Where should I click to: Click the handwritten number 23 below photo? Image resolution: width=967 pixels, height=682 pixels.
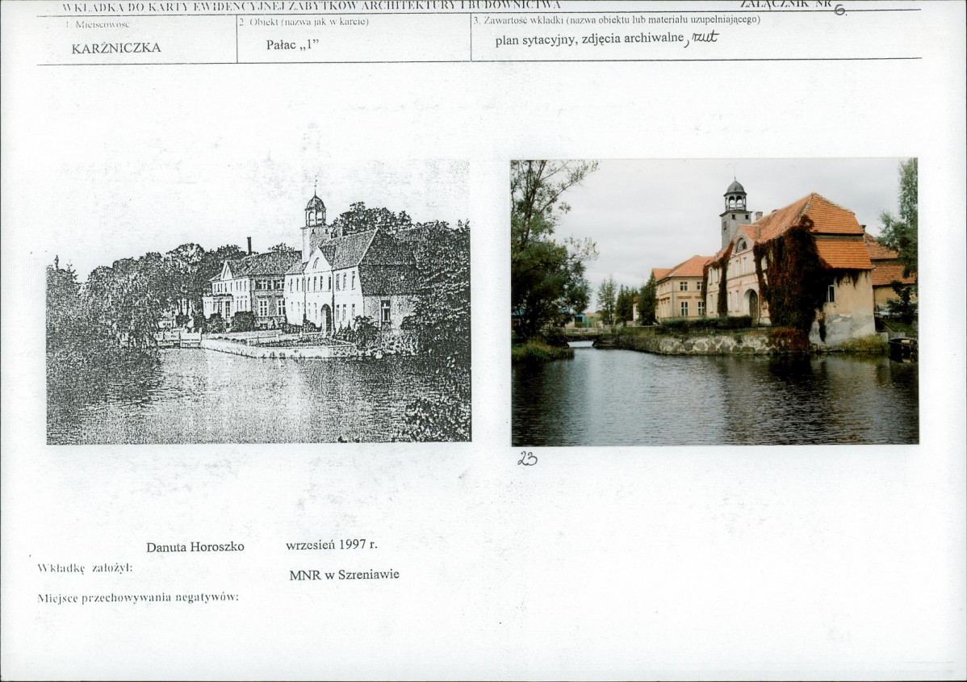pyautogui.click(x=527, y=458)
